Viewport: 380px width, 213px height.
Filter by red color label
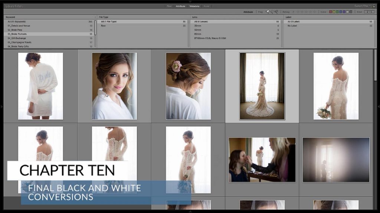[x=330, y=12]
